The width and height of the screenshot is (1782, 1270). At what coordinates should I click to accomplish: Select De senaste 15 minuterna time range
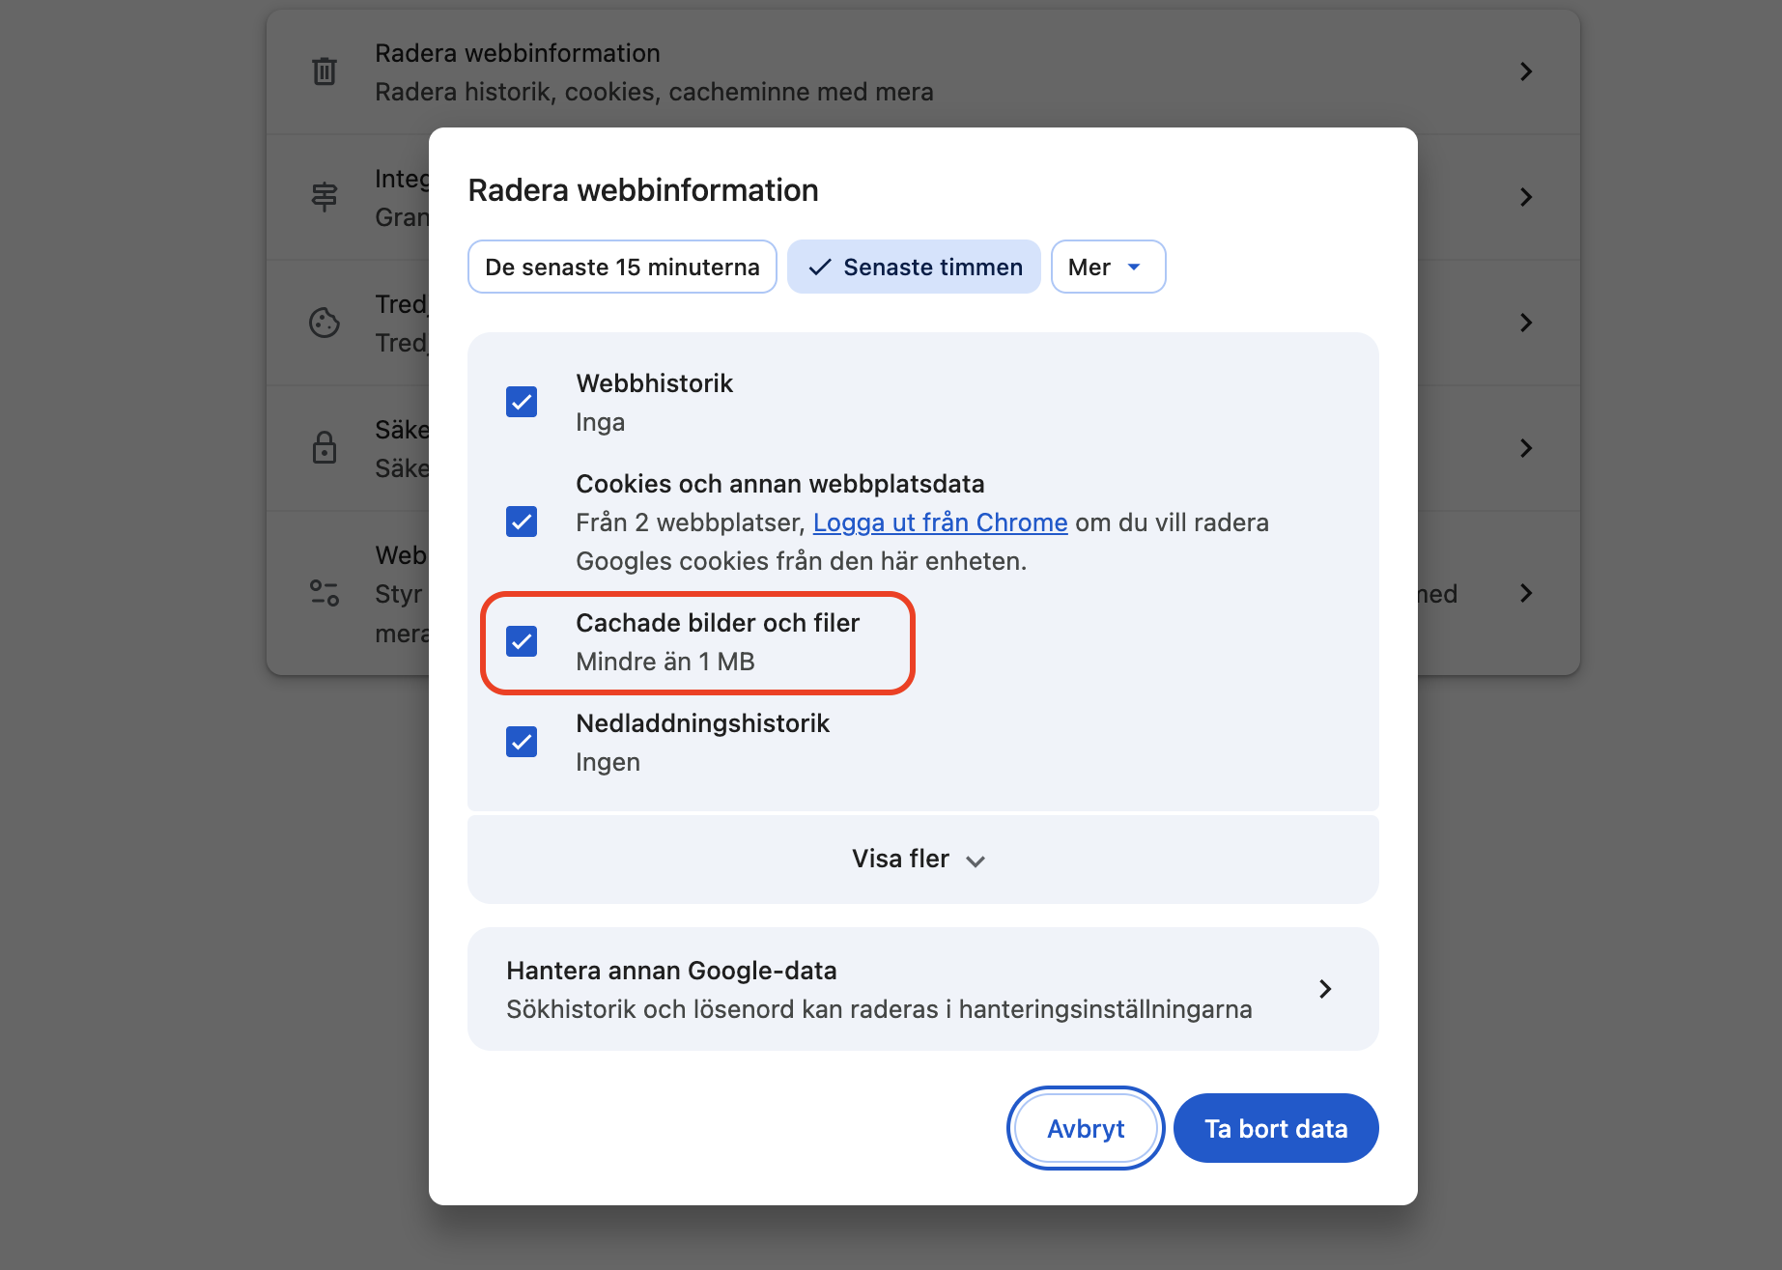(x=622, y=267)
